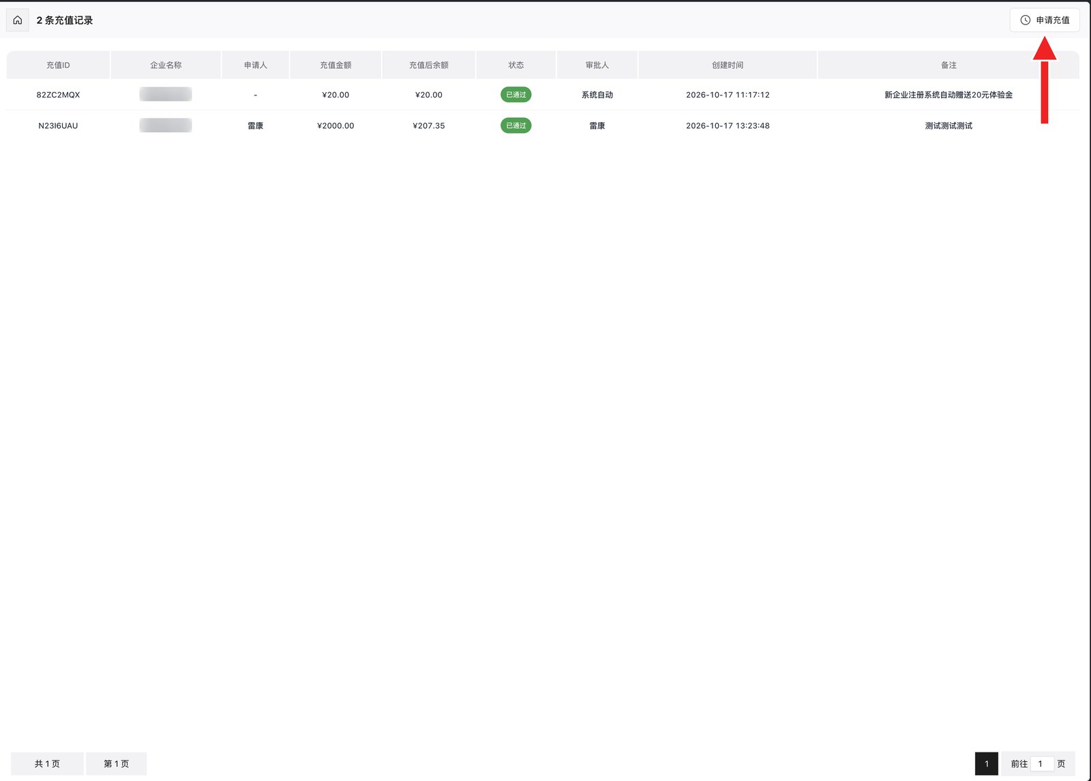Sort by 充值ID column header

(58, 65)
